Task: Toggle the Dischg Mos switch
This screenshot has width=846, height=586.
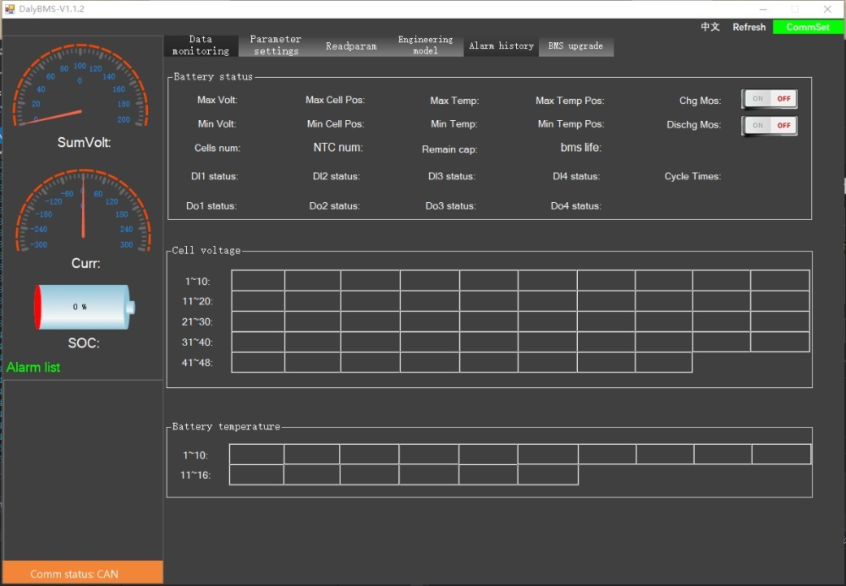Action: (x=769, y=125)
